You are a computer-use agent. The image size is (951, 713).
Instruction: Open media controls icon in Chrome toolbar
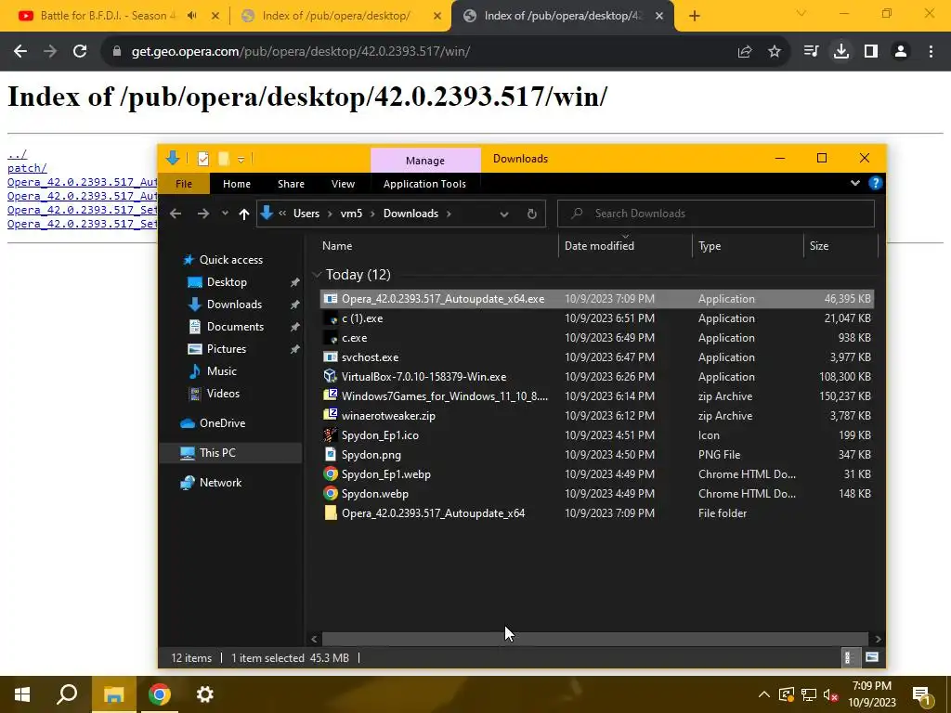coord(811,52)
